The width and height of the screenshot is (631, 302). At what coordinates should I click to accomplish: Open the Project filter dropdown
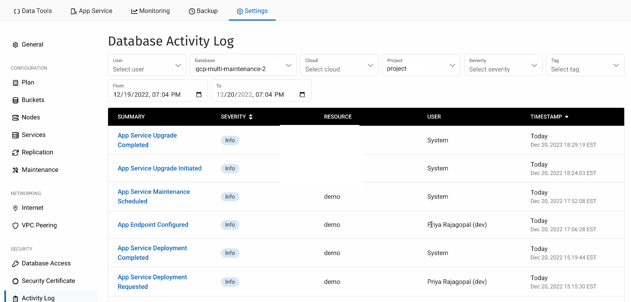pyautogui.click(x=421, y=65)
